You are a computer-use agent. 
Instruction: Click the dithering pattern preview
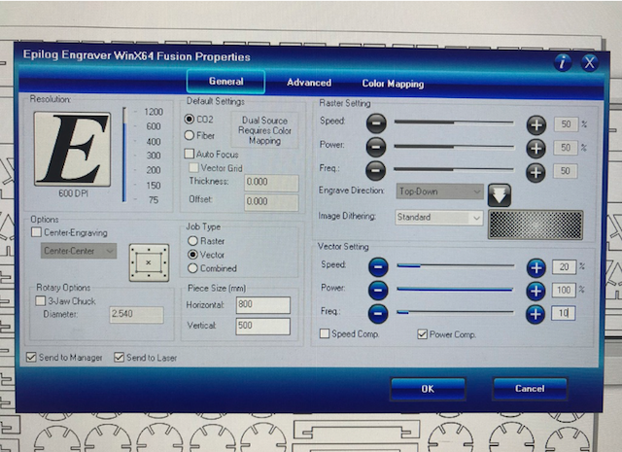coord(536,225)
